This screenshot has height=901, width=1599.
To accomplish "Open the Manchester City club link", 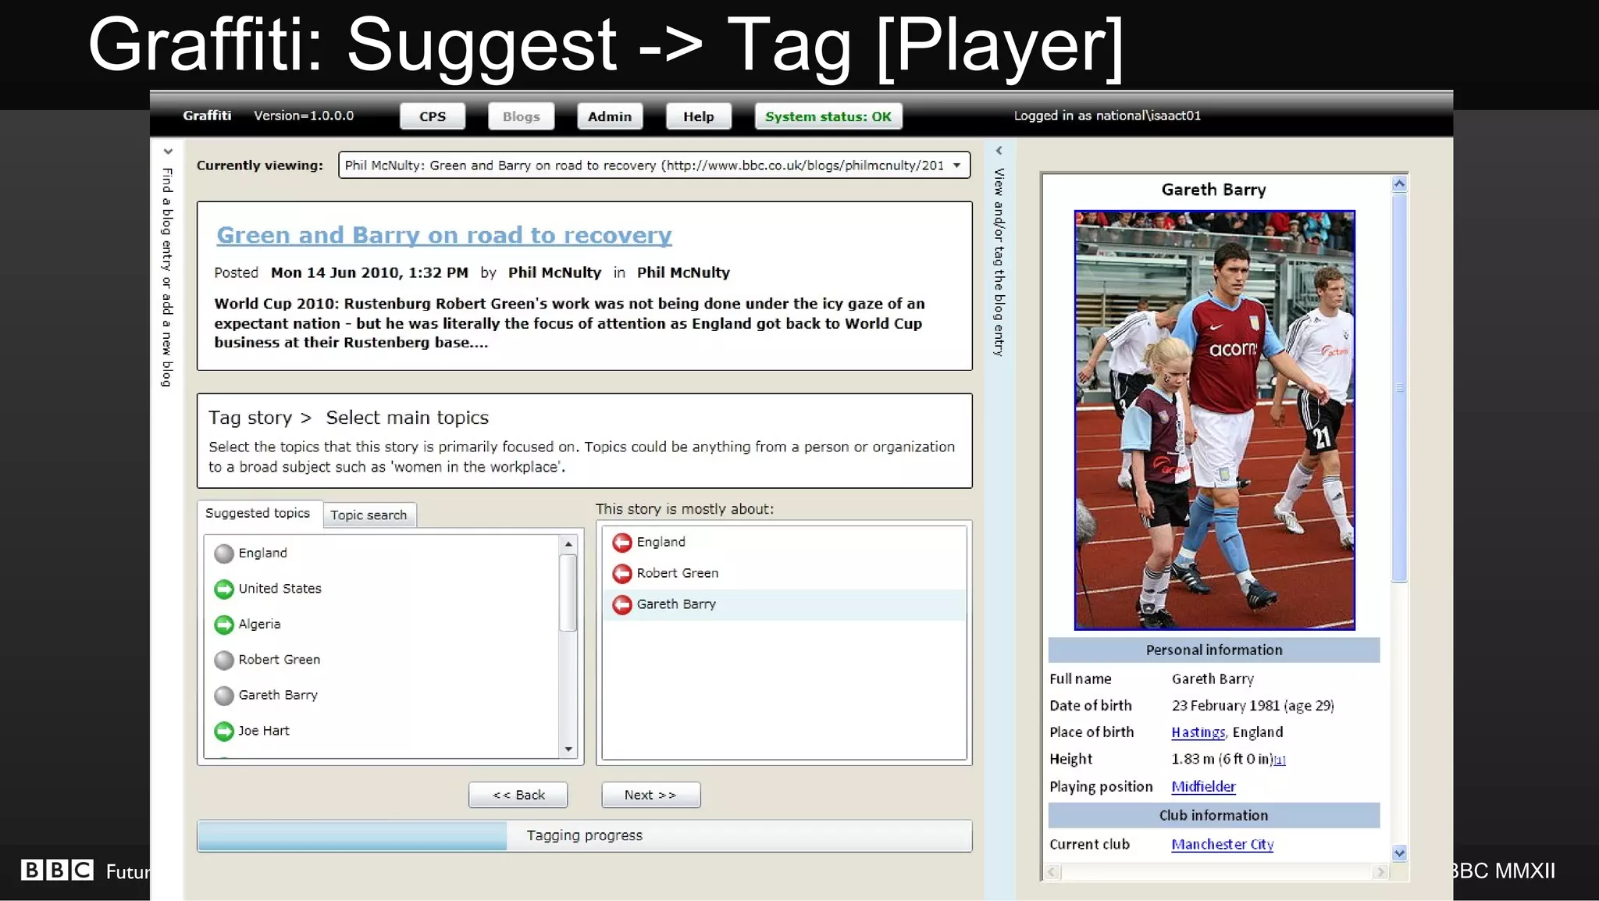I will pos(1222,844).
